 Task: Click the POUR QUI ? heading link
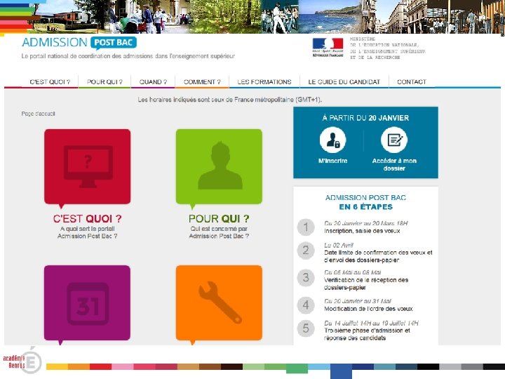click(x=219, y=218)
